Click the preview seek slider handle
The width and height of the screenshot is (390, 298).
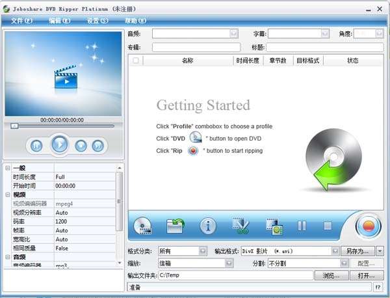(14, 126)
